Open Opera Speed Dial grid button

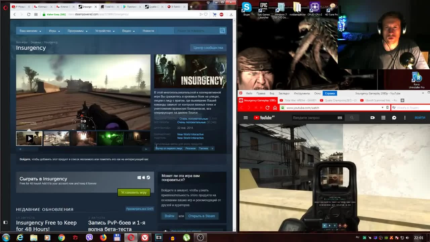[x=36, y=14]
